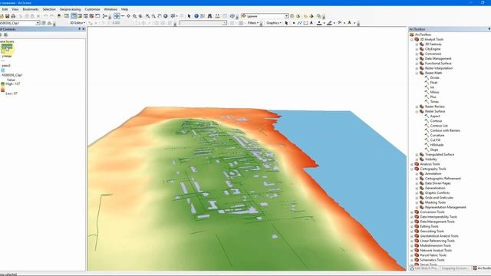Open the Help menu
491x276 pixels.
click(x=124, y=9)
